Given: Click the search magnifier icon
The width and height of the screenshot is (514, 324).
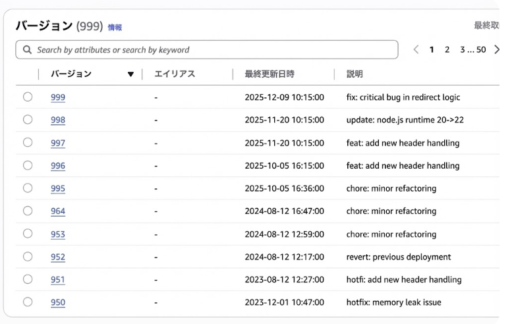Looking at the screenshot, I should 27,50.
